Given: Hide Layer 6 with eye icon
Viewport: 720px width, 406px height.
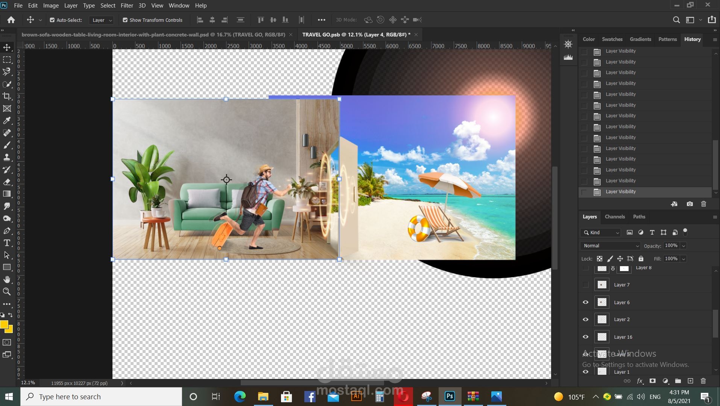Looking at the screenshot, I should tap(585, 302).
